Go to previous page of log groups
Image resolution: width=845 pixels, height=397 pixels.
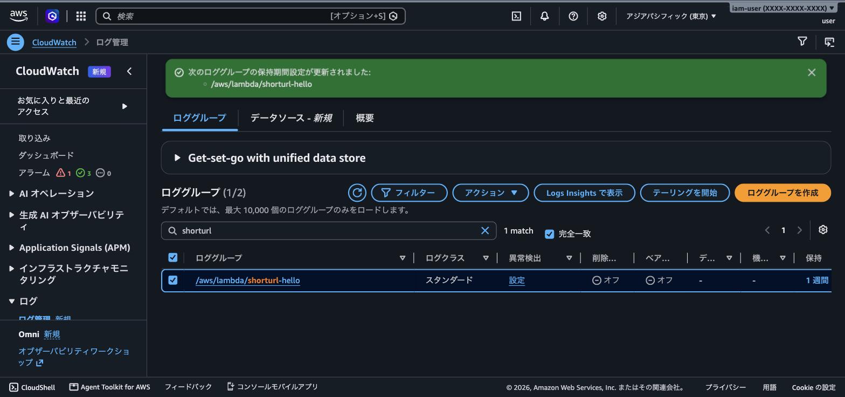pos(767,230)
